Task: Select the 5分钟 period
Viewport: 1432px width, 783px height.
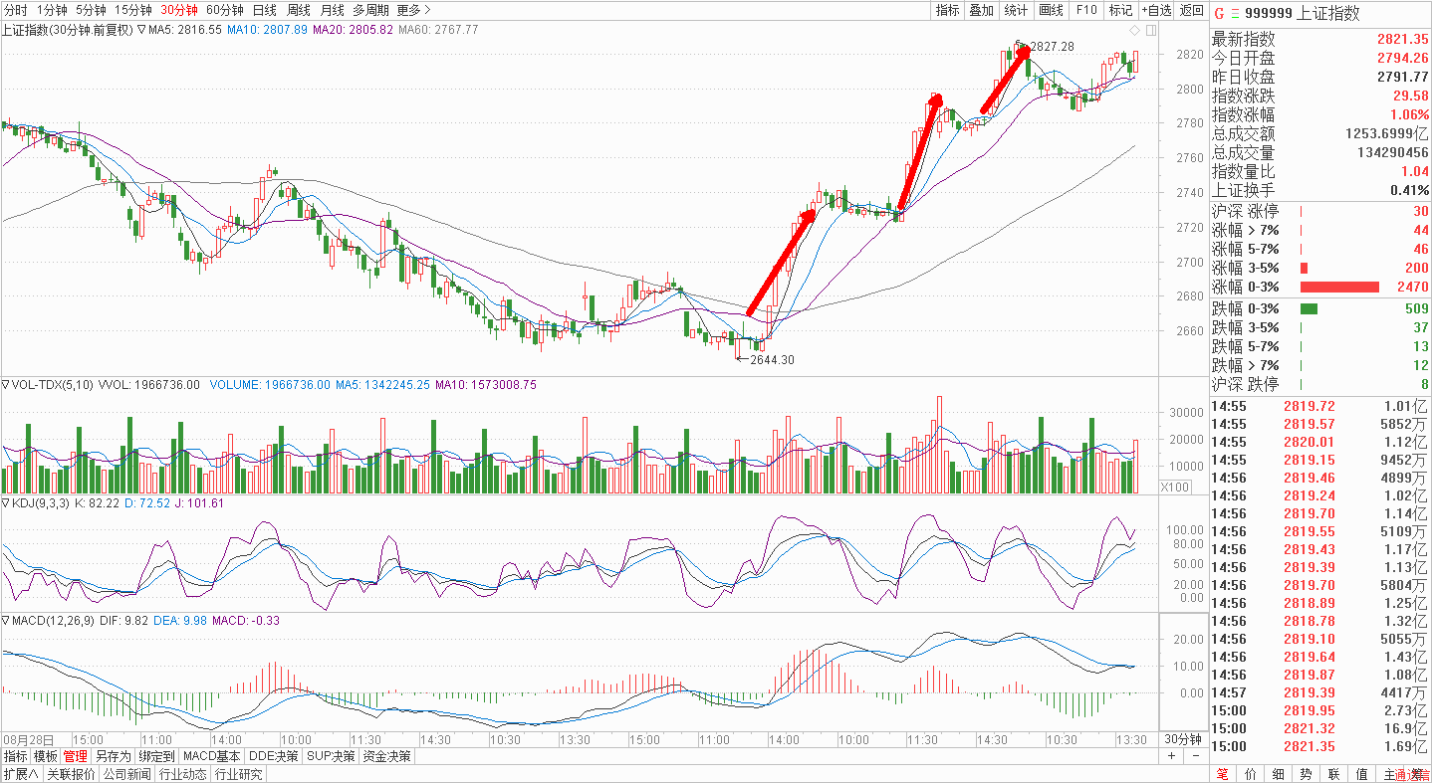Action: click(x=90, y=10)
